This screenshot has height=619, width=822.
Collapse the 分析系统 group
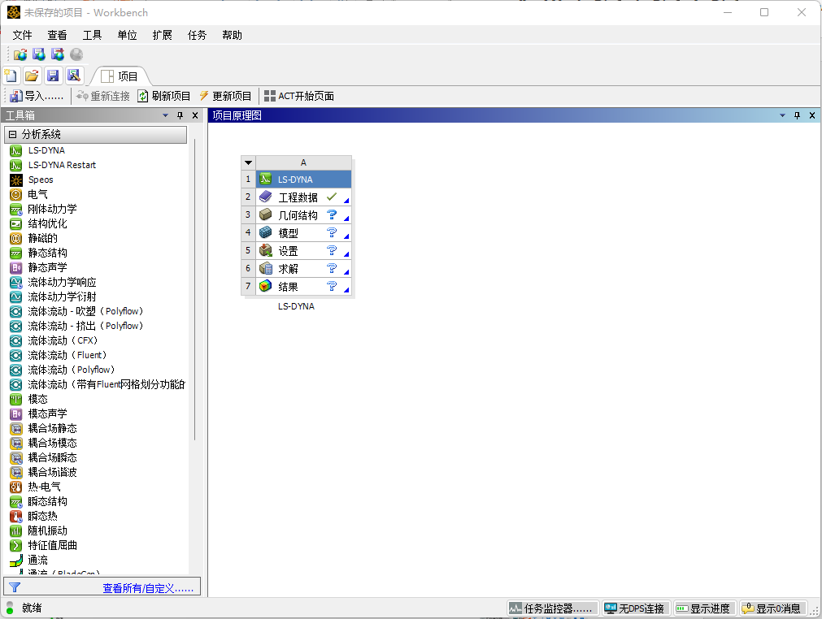[12, 135]
